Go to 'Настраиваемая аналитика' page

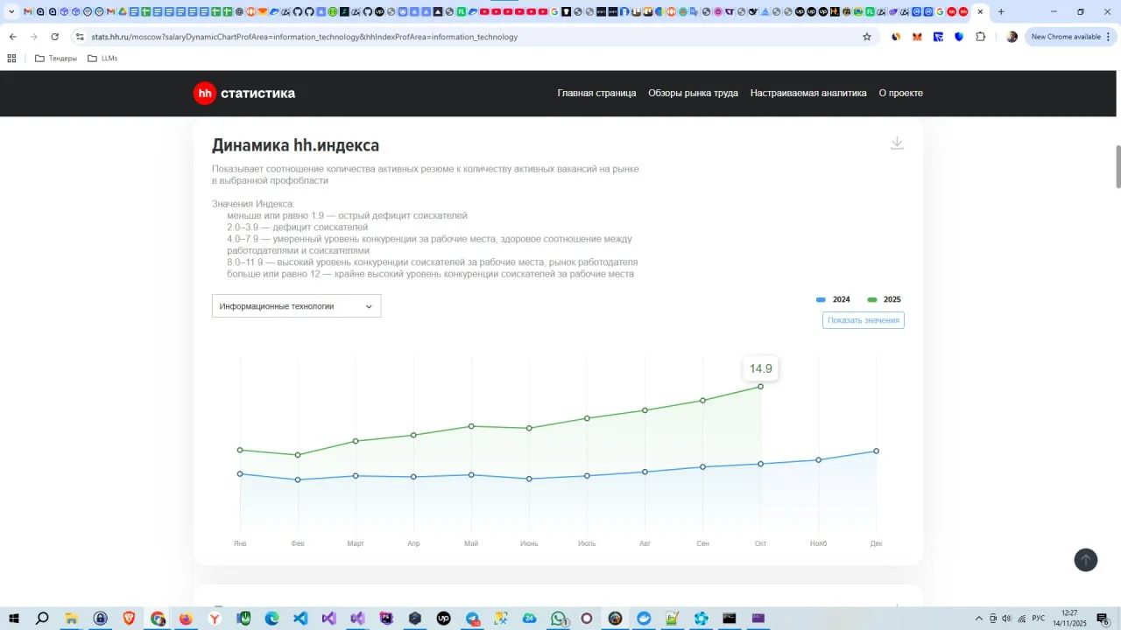click(x=808, y=94)
